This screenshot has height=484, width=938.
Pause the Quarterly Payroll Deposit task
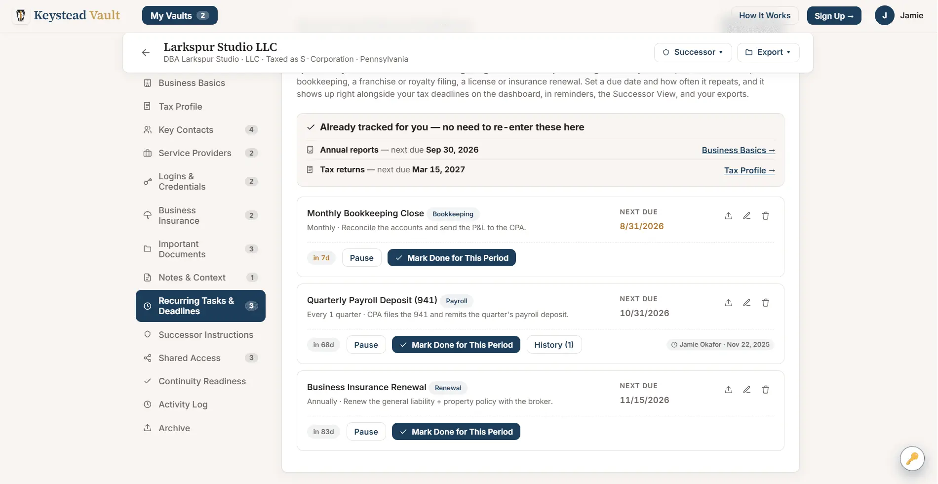tap(366, 345)
